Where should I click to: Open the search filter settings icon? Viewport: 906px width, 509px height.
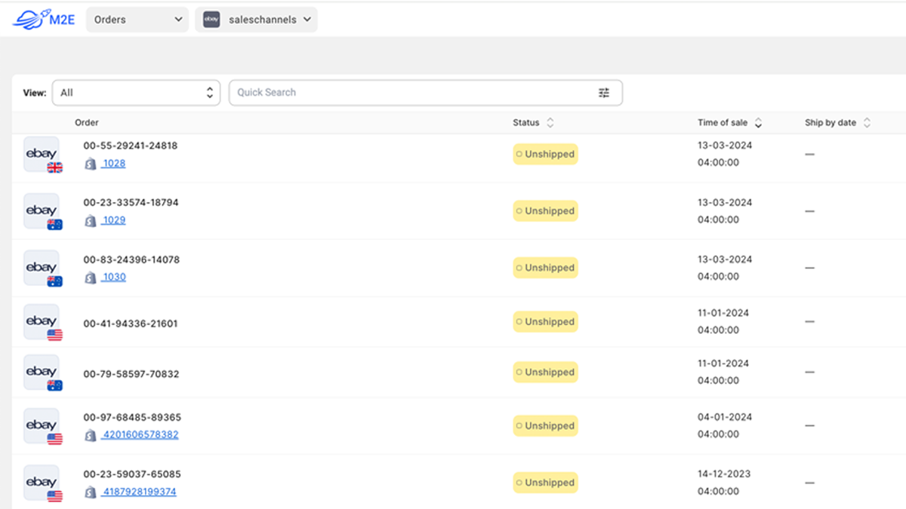pyautogui.click(x=603, y=93)
